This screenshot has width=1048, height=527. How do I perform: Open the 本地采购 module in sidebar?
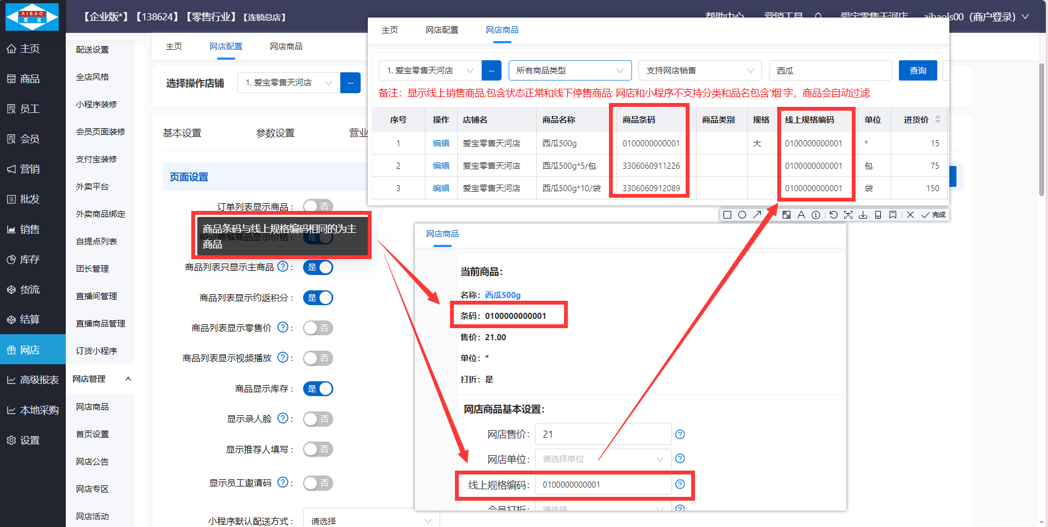click(32, 410)
